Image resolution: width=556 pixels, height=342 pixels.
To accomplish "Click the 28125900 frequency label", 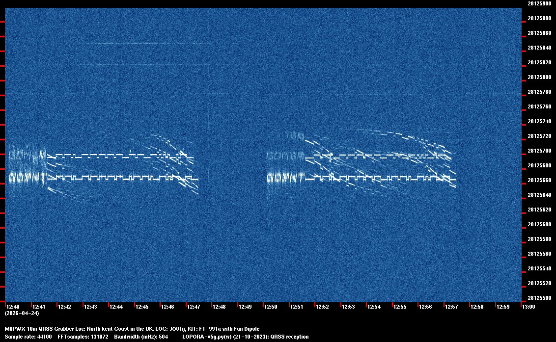I will (539, 3).
